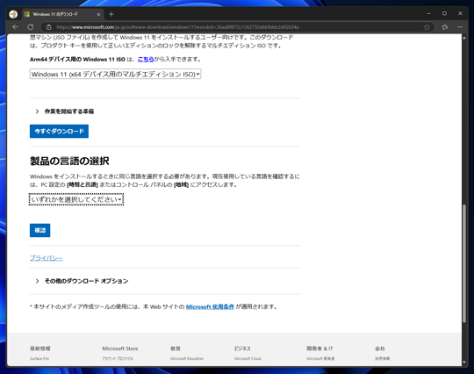The width and height of the screenshot is (474, 374).
Task: Minimize the browser window
Action: [x=428, y=13]
